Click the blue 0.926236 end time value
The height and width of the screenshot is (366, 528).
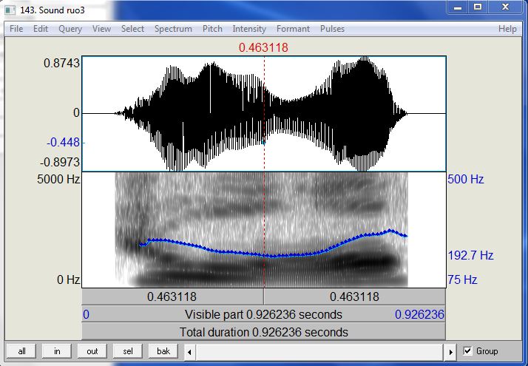pyautogui.click(x=419, y=314)
